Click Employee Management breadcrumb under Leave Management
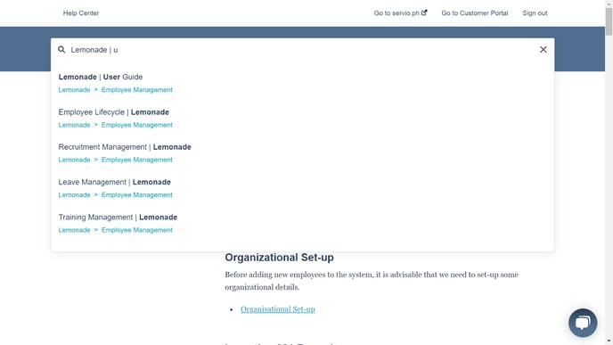The image size is (613, 345). click(137, 195)
